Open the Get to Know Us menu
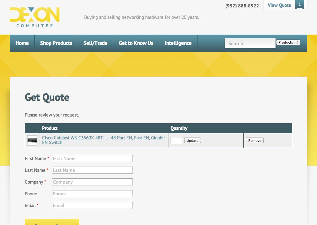The height and width of the screenshot is (225, 317). (x=136, y=43)
